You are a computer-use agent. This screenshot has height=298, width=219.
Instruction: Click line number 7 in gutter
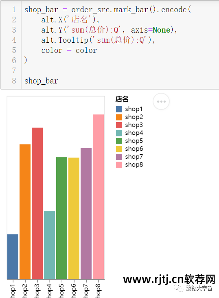[14, 70]
